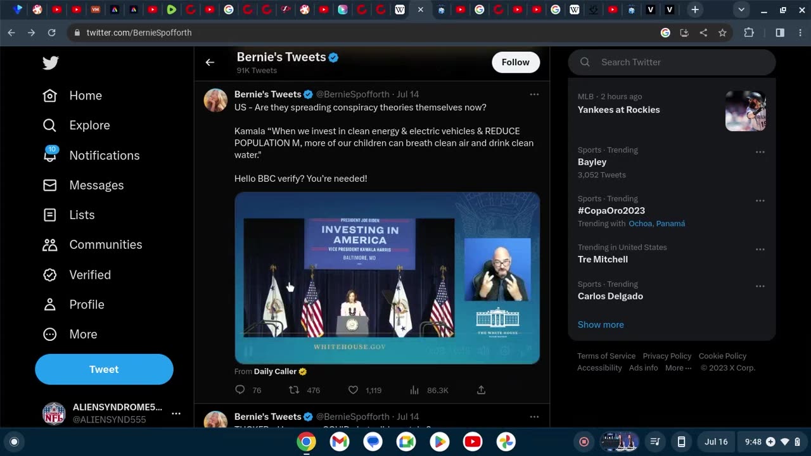Click the Ochoa trending link
This screenshot has width=811, height=456.
[x=641, y=224]
